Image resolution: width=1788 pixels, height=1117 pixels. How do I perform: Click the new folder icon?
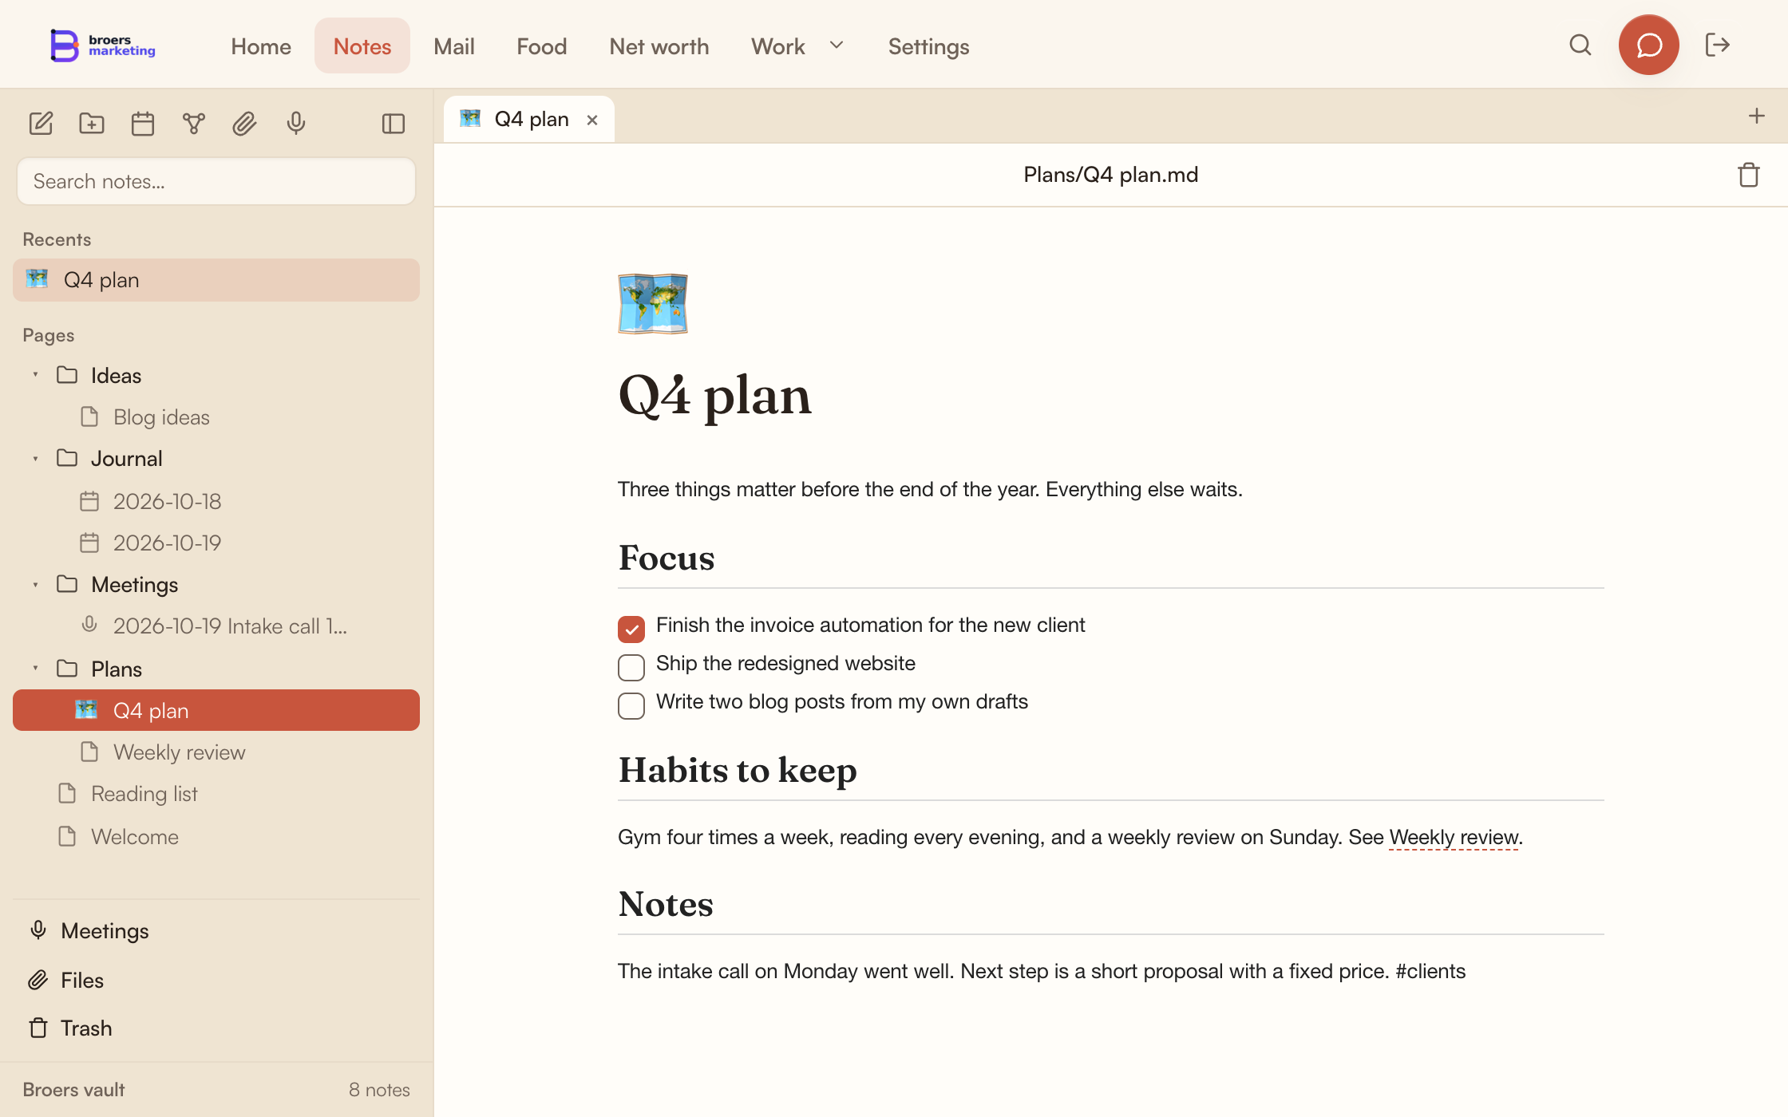[92, 124]
